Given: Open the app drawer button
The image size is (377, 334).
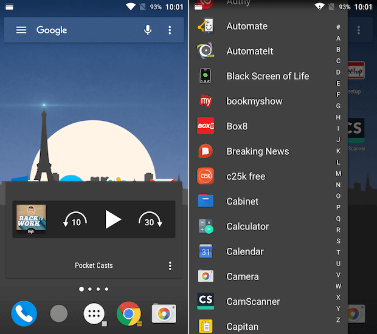Looking at the screenshot, I should (94, 313).
